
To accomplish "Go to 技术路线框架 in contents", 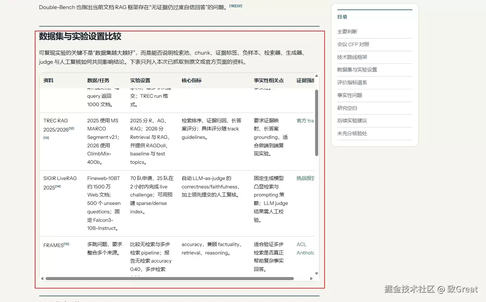I will click(x=352, y=57).
